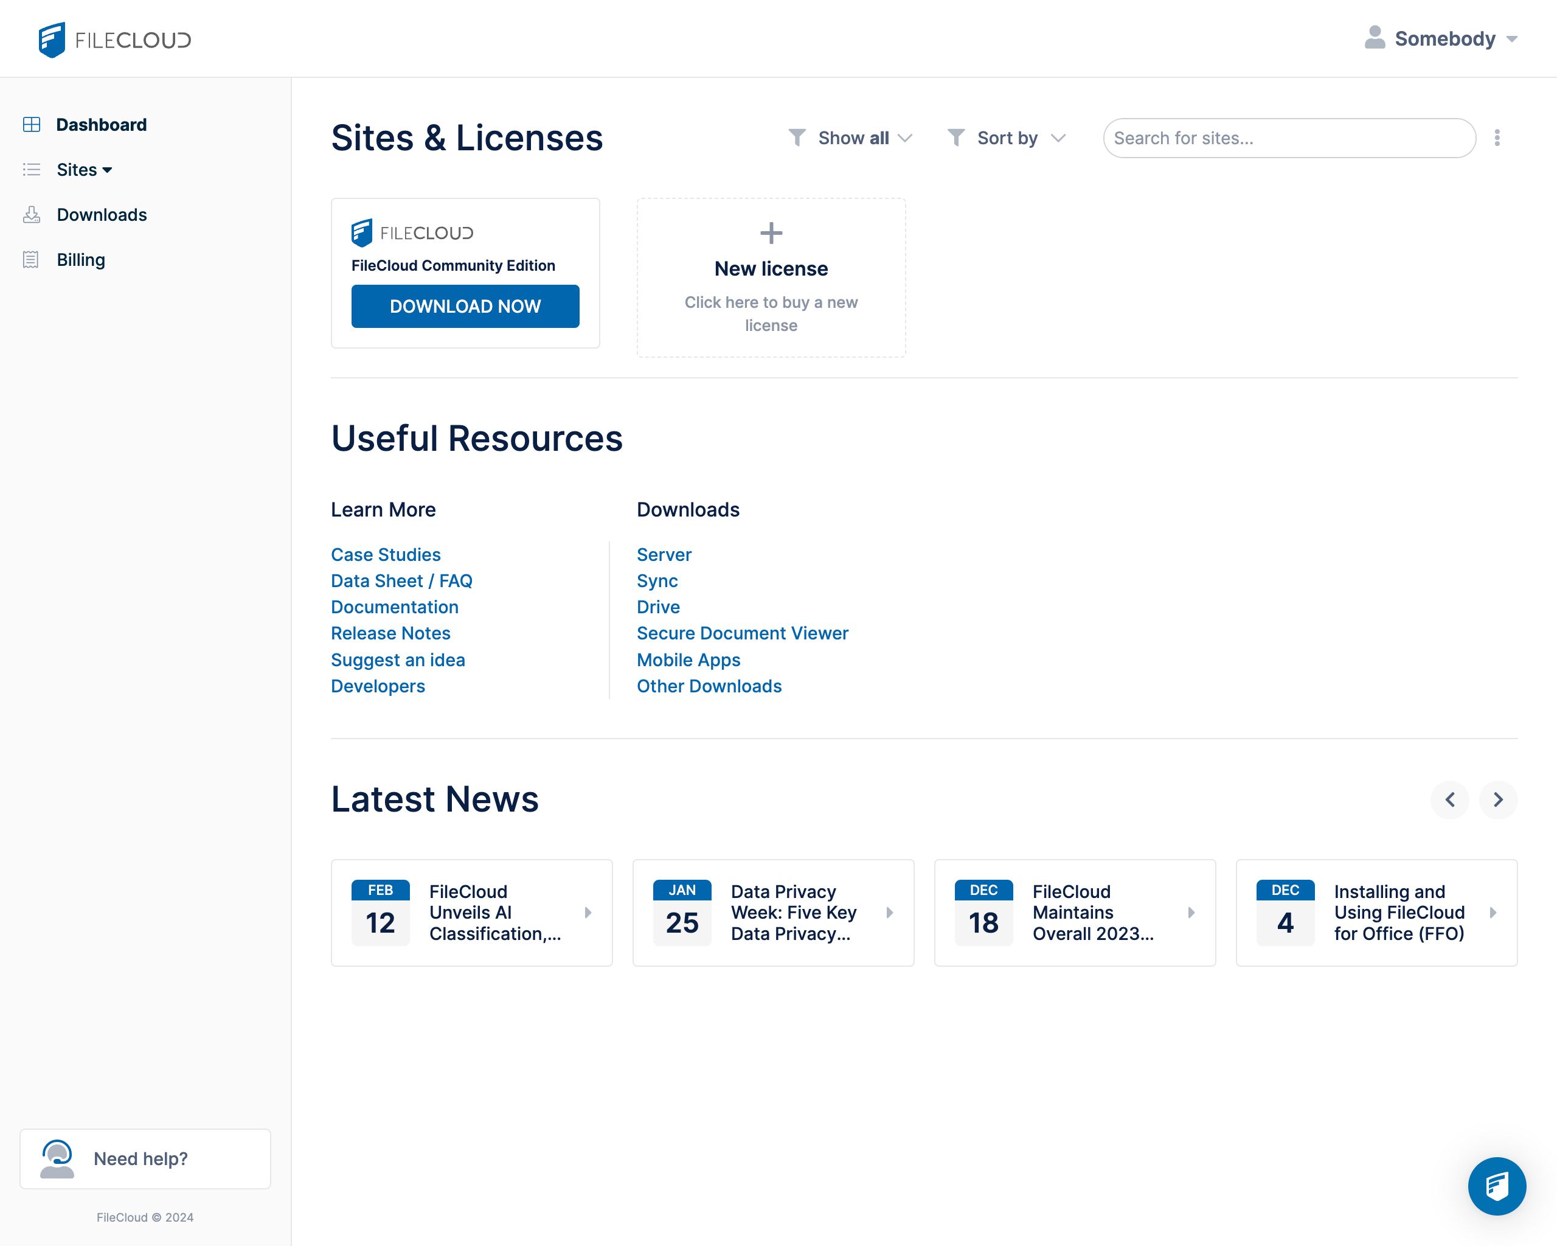Viewport: 1557px width, 1246px height.
Task: Focus the Search for sites field
Action: 1288,138
